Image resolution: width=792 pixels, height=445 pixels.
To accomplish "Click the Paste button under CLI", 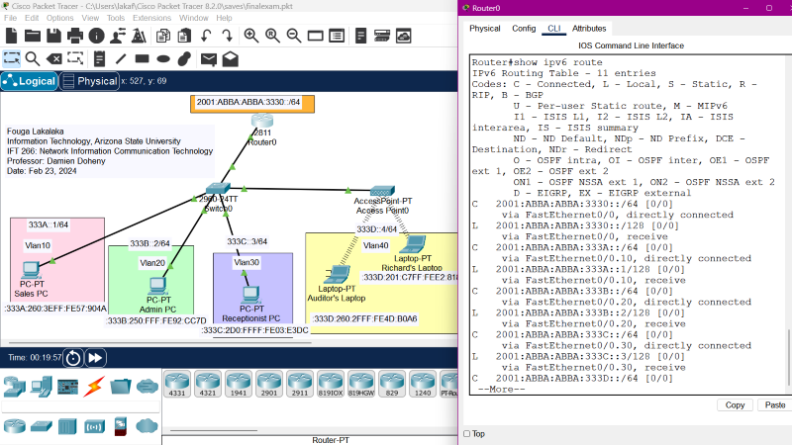I will (774, 405).
